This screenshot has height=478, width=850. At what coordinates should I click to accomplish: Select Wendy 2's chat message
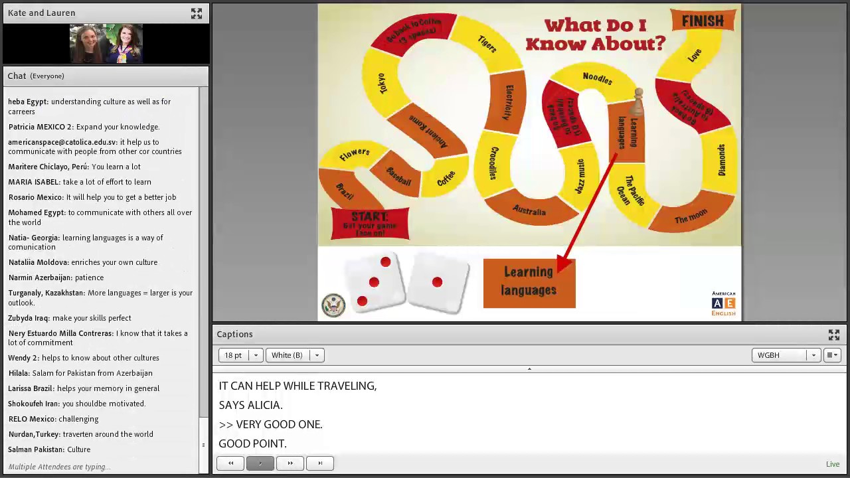click(84, 358)
